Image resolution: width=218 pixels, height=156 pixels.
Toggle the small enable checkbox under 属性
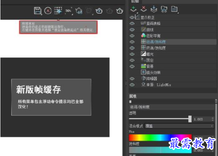pyautogui.click(x=130, y=102)
